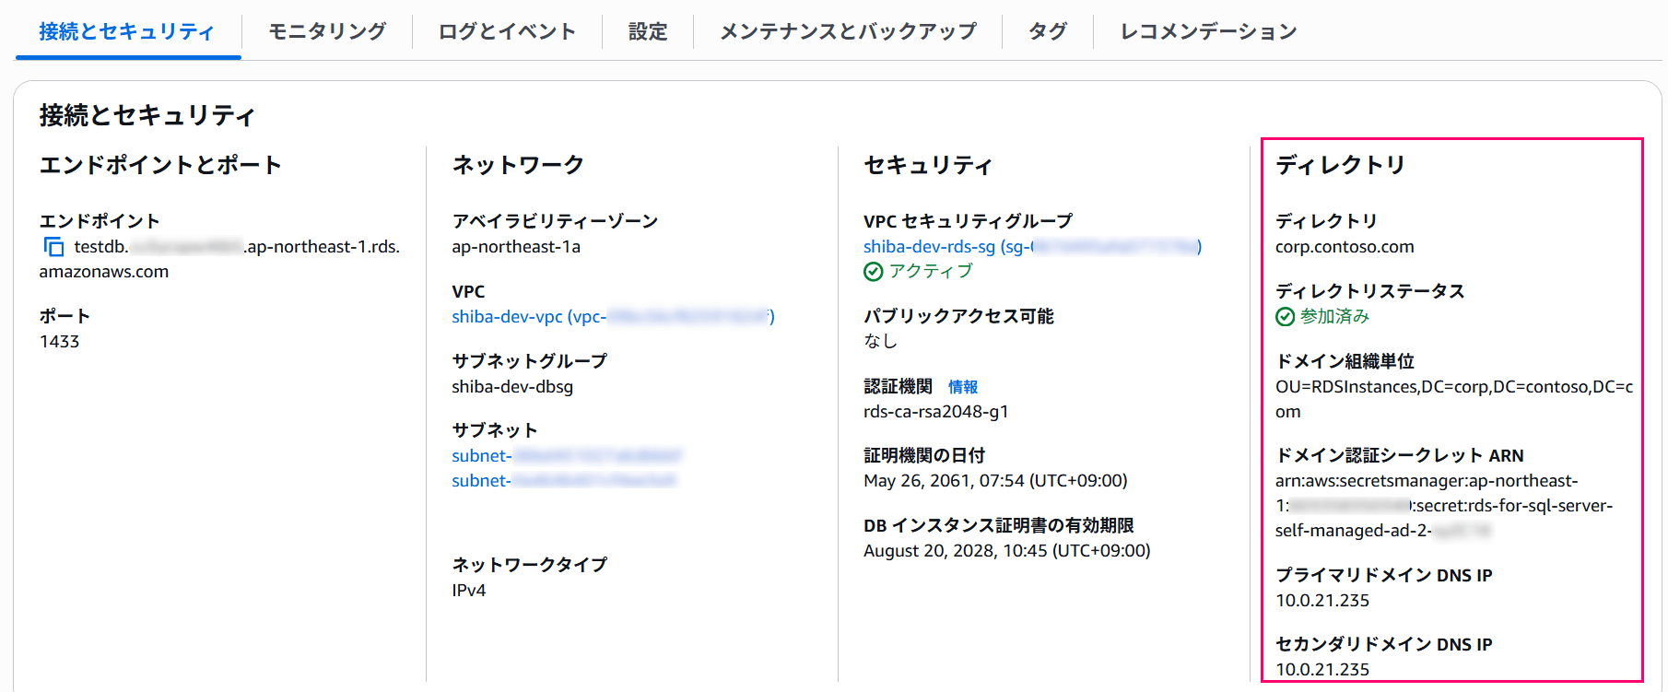
Task: Select subnet group name shiba-dev-dbsg
Action: pos(512,387)
